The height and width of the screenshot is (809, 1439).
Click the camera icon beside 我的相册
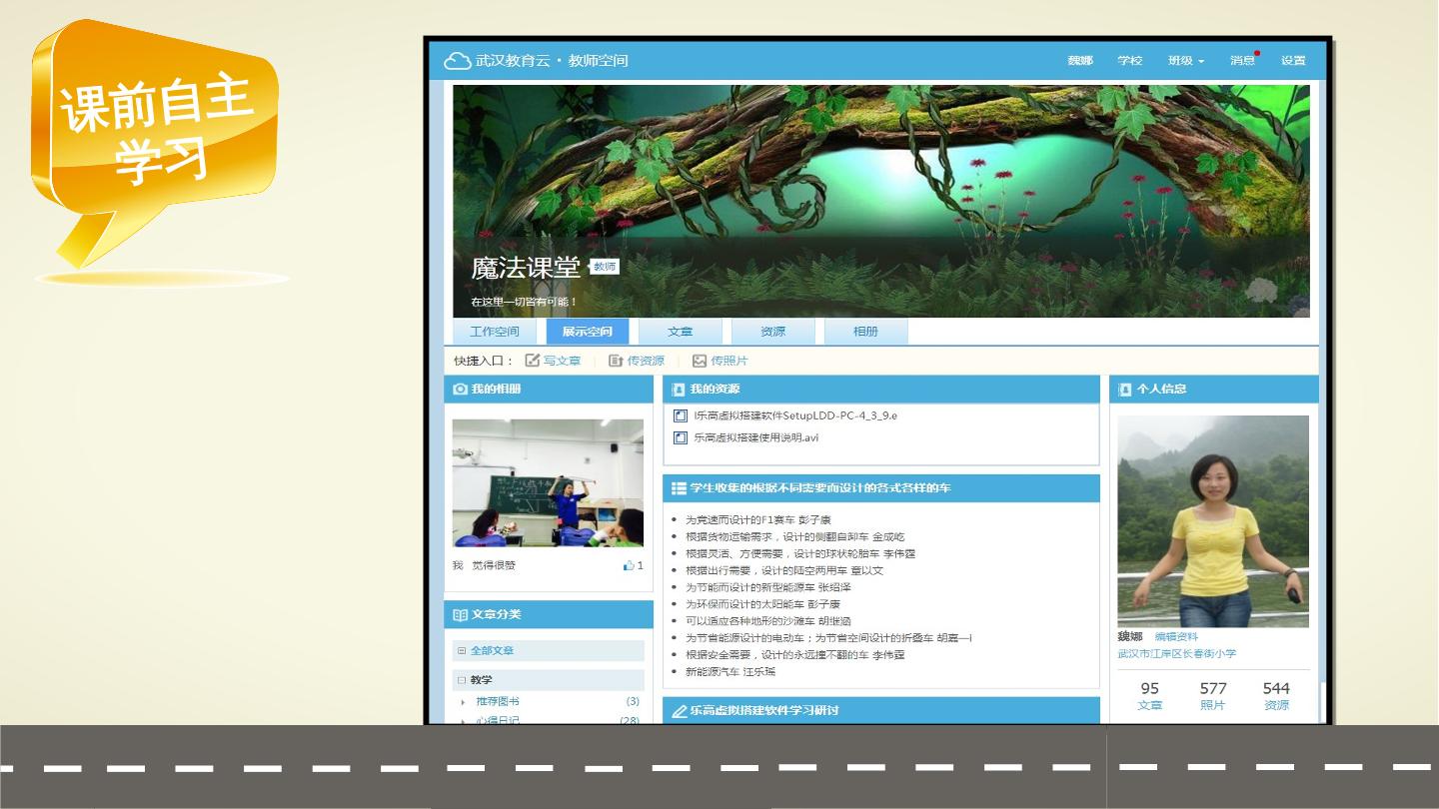tap(460, 389)
